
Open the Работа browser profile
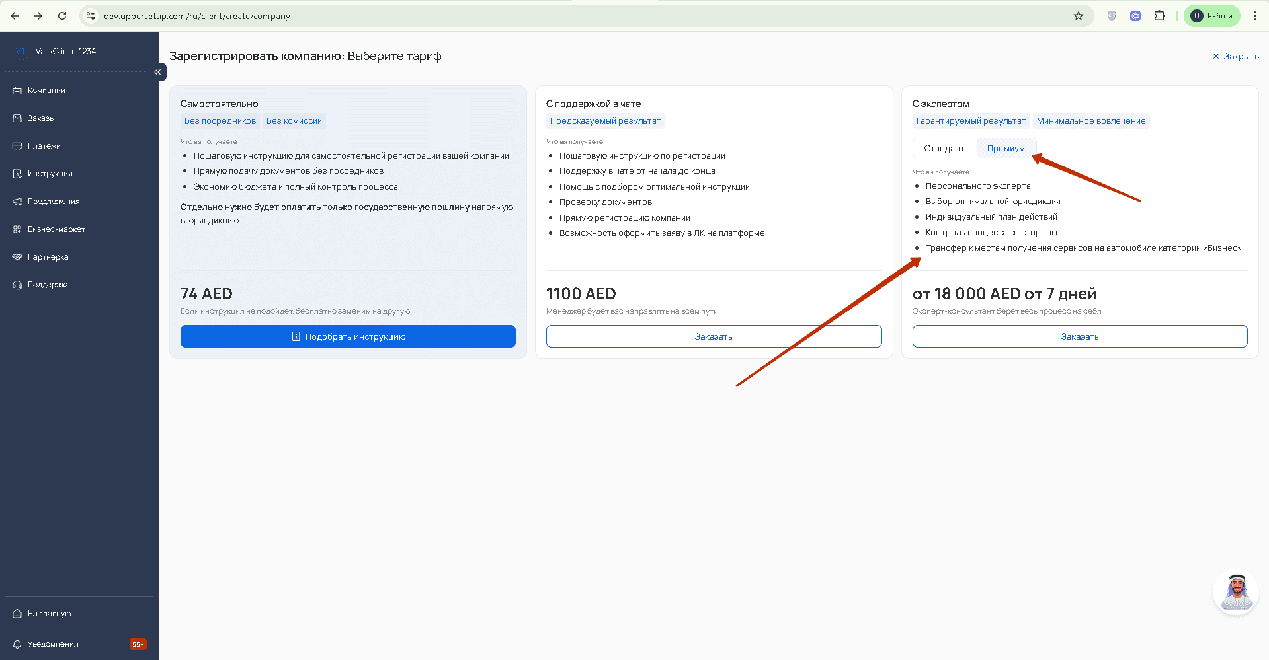click(1212, 16)
